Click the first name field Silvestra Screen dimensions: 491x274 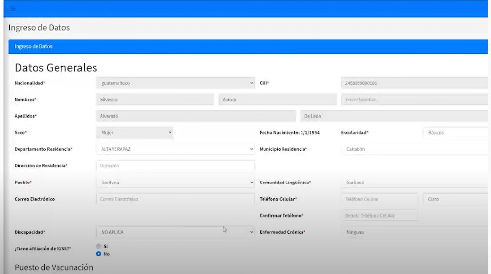tap(155, 100)
